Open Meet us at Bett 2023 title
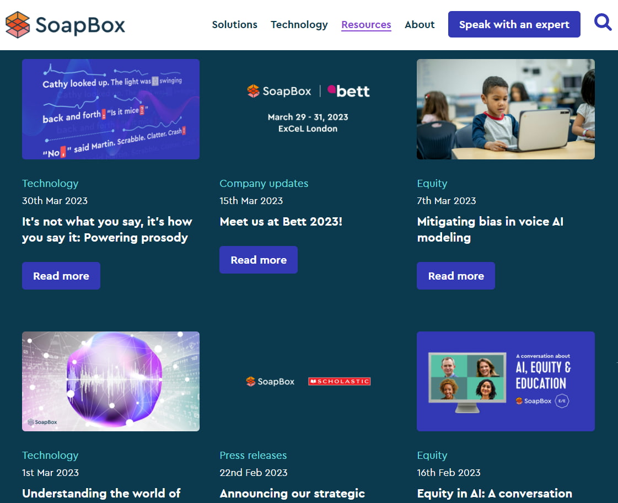Image resolution: width=618 pixels, height=503 pixels. [x=281, y=222]
